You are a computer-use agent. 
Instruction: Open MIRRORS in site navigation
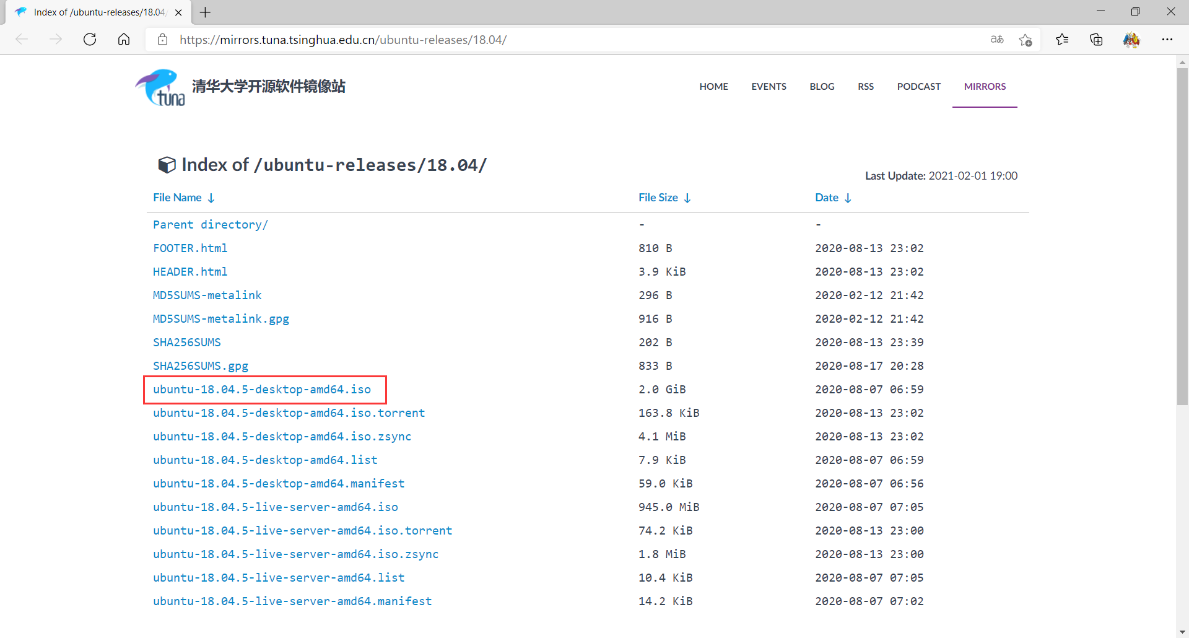pos(985,87)
